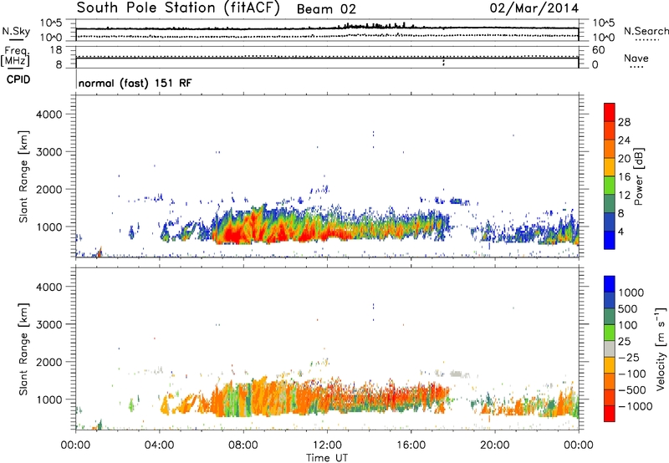Click the orange velocity scatter near 10:00

point(283,394)
